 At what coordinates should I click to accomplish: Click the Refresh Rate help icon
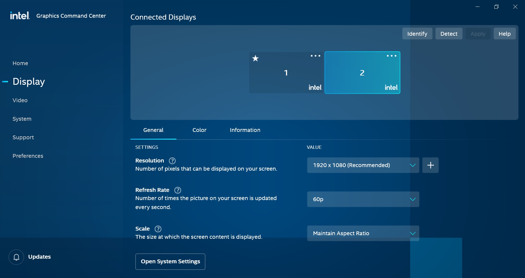coord(178,190)
